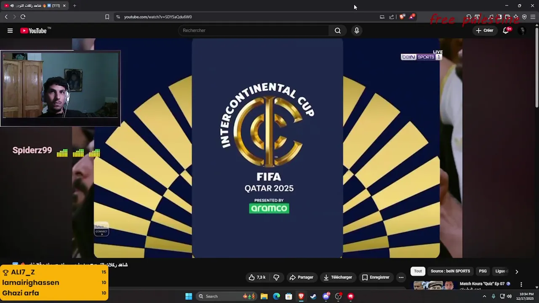This screenshot has width=539, height=303.
Task: Dislike the video
Action: coord(276,277)
